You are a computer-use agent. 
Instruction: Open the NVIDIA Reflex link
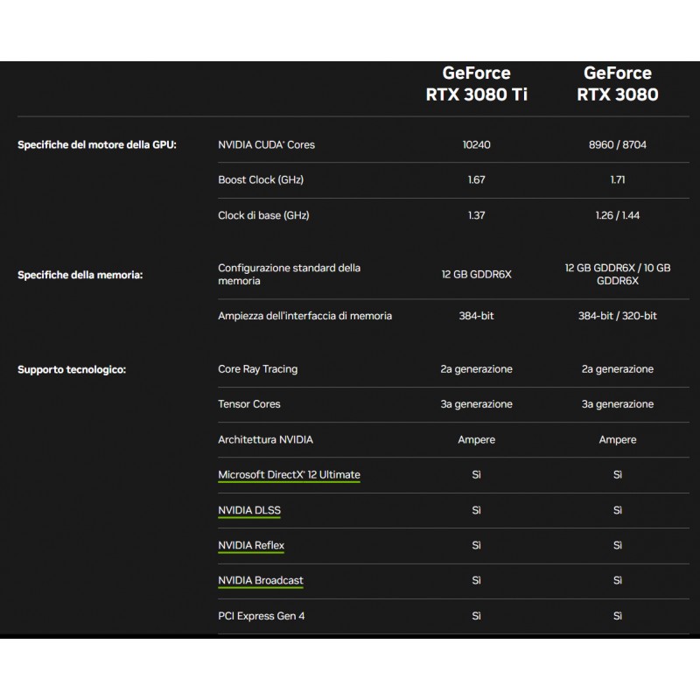251,545
